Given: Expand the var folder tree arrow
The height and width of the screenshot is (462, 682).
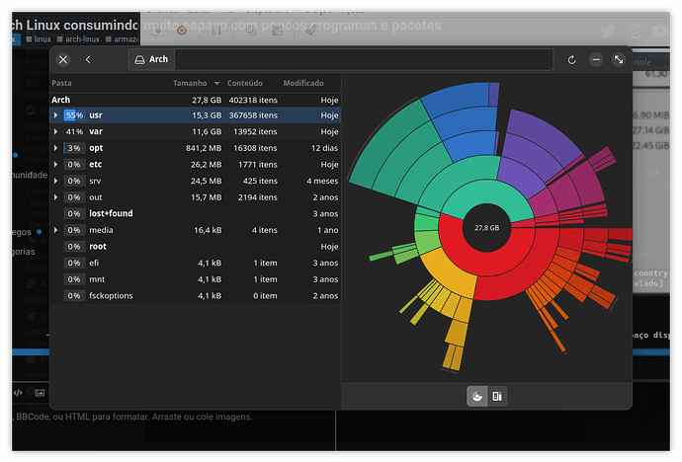Looking at the screenshot, I should click(x=55, y=131).
